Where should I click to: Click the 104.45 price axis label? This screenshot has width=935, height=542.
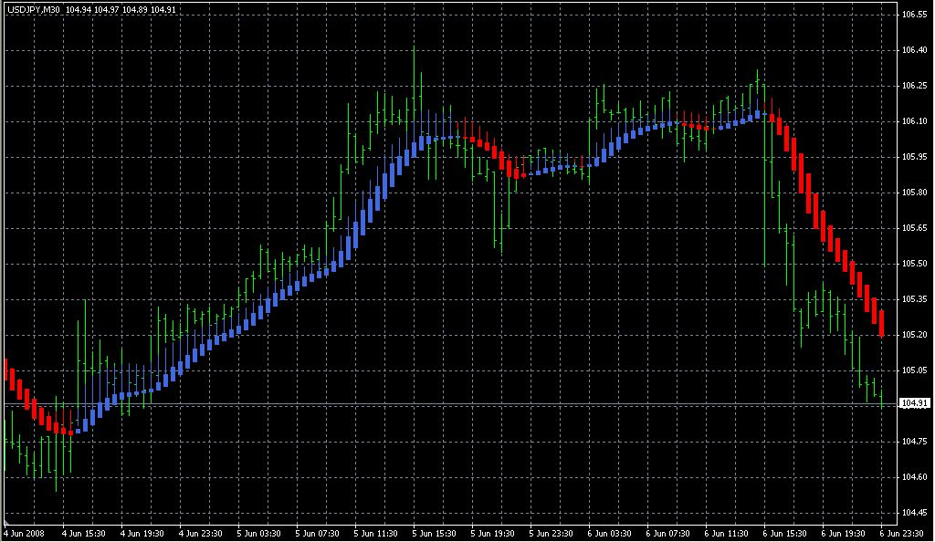tap(914, 512)
